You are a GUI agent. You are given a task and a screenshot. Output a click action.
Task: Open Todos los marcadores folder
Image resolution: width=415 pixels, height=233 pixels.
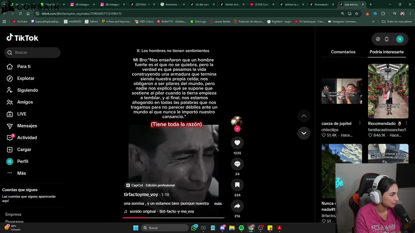pyautogui.click(x=397, y=21)
